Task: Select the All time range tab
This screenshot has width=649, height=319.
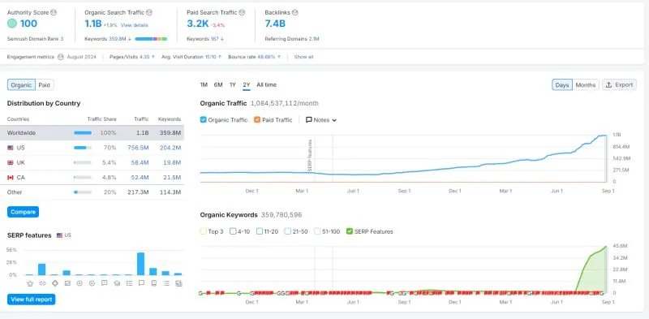Action: (266, 85)
